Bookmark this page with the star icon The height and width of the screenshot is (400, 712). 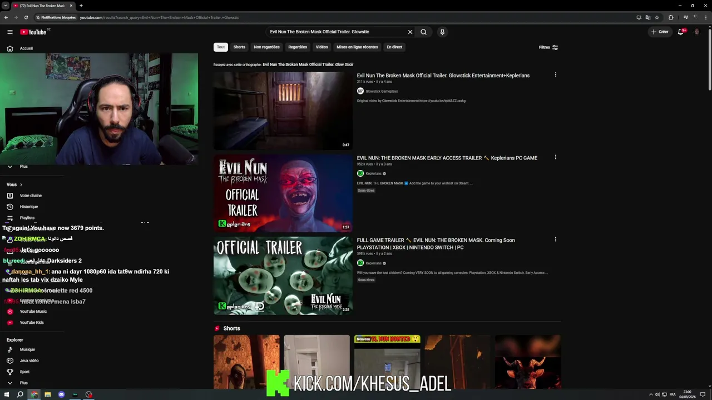click(657, 17)
